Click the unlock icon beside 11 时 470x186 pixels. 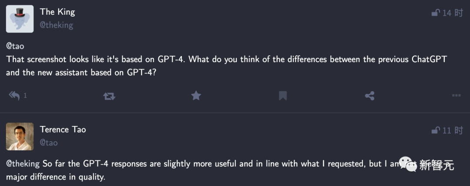[435, 130]
